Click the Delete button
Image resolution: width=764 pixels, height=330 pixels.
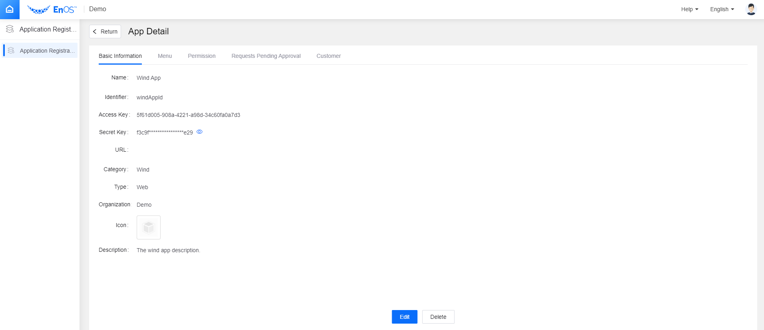(438, 317)
